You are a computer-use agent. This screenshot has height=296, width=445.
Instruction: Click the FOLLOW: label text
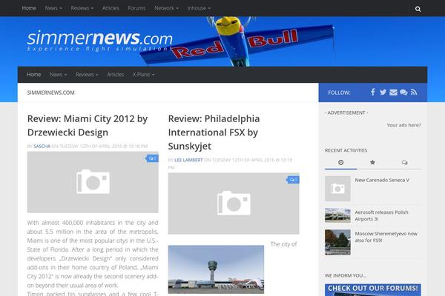(339, 92)
